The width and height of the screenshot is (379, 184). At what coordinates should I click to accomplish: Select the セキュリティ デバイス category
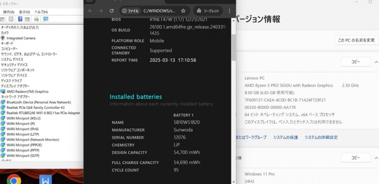pos(14,65)
